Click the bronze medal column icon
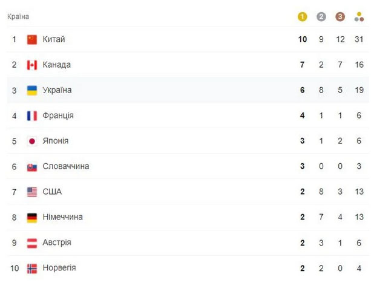Screen dimensions: 371x283 click(340, 17)
